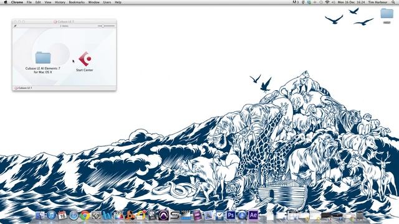Launch After Effects from the dock
The image size is (399, 224).
[x=253, y=215]
